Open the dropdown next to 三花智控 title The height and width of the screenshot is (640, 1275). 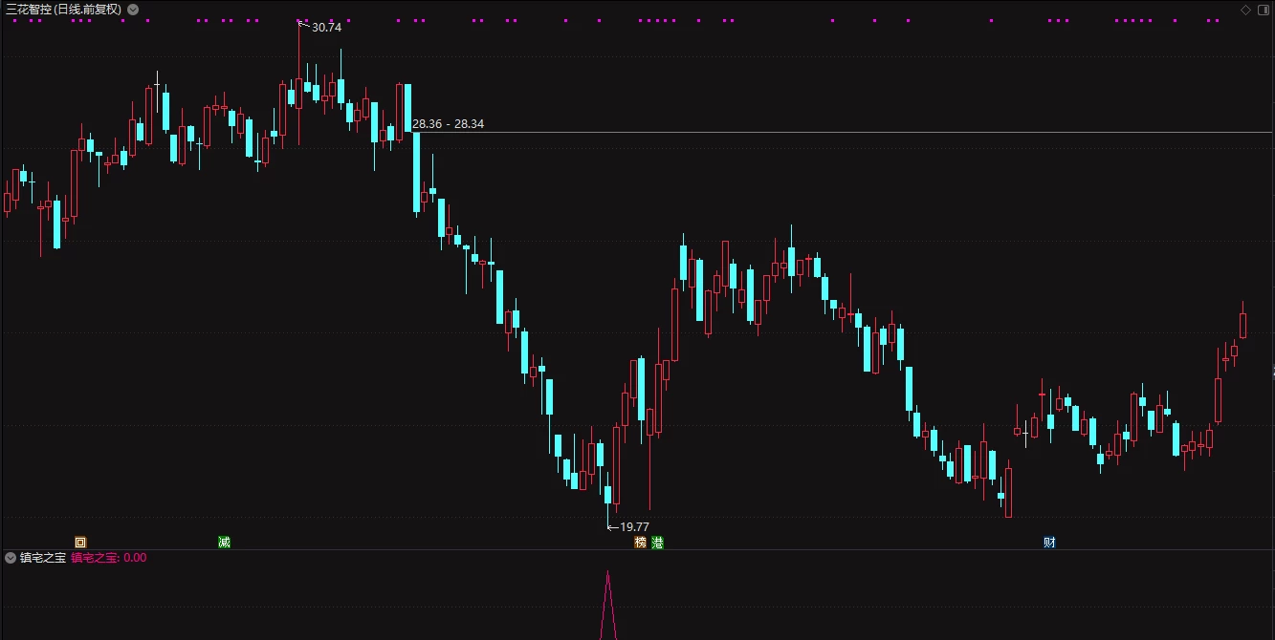click(132, 10)
